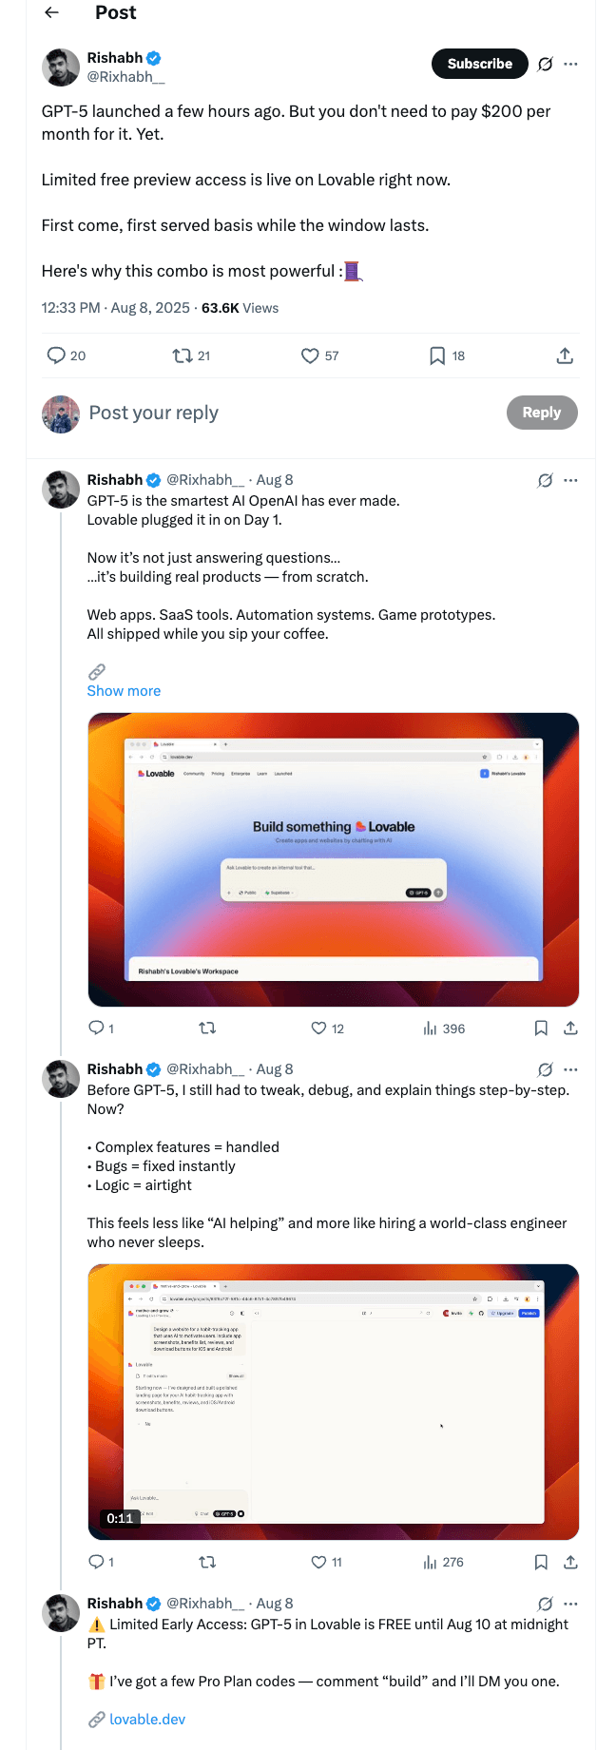Screen dimensions: 597x1750
Task: Bookmark the main post with 18 bookmarks
Action: pyautogui.click(x=437, y=356)
